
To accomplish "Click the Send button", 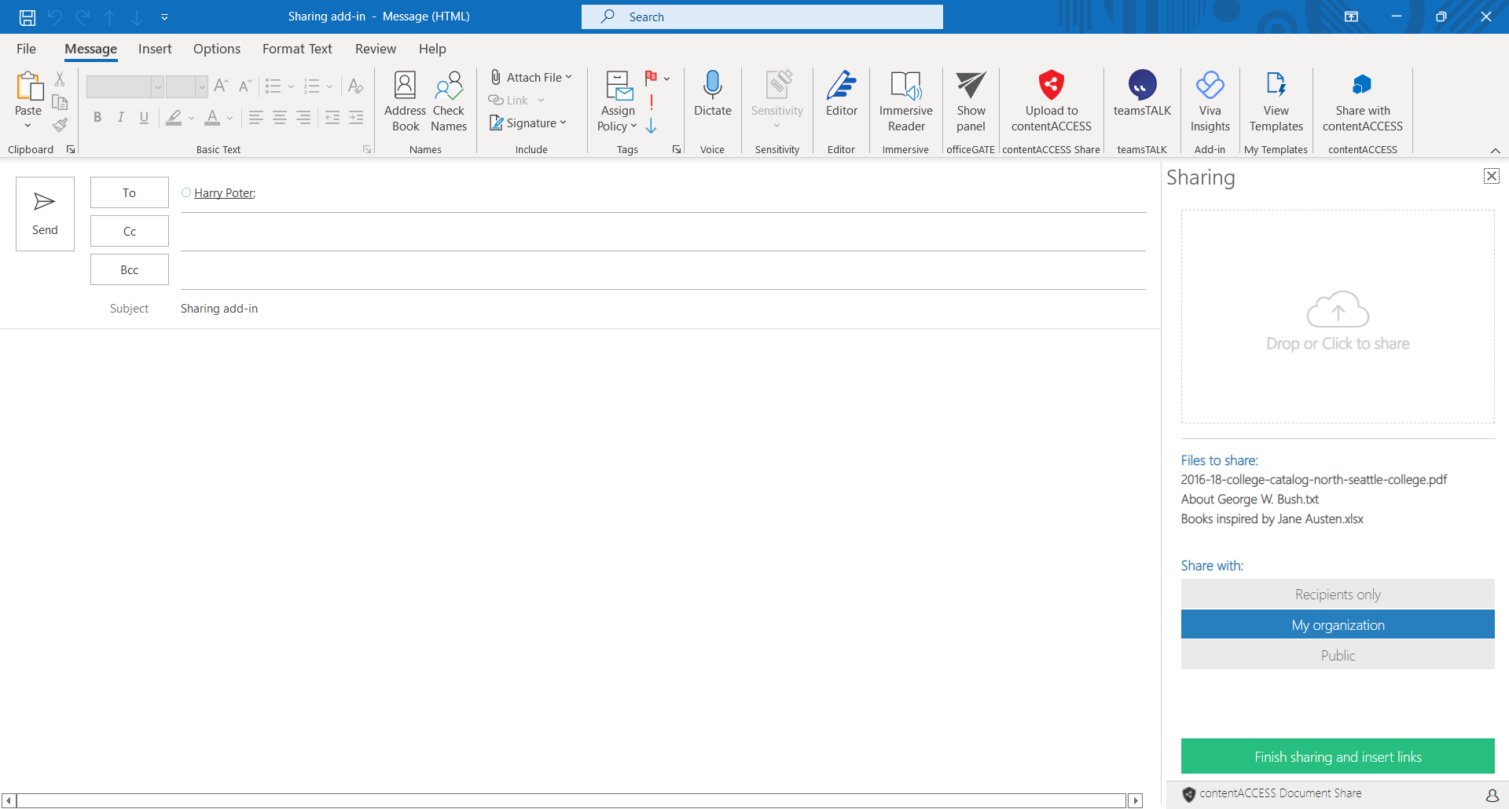I will [45, 214].
